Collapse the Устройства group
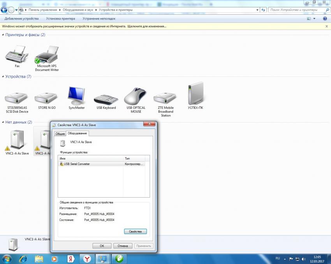Screen dimensions: 331x264 point(3,77)
